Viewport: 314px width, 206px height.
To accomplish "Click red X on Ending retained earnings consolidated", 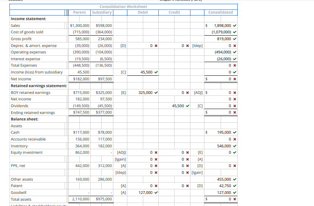I will (x=235, y=112).
